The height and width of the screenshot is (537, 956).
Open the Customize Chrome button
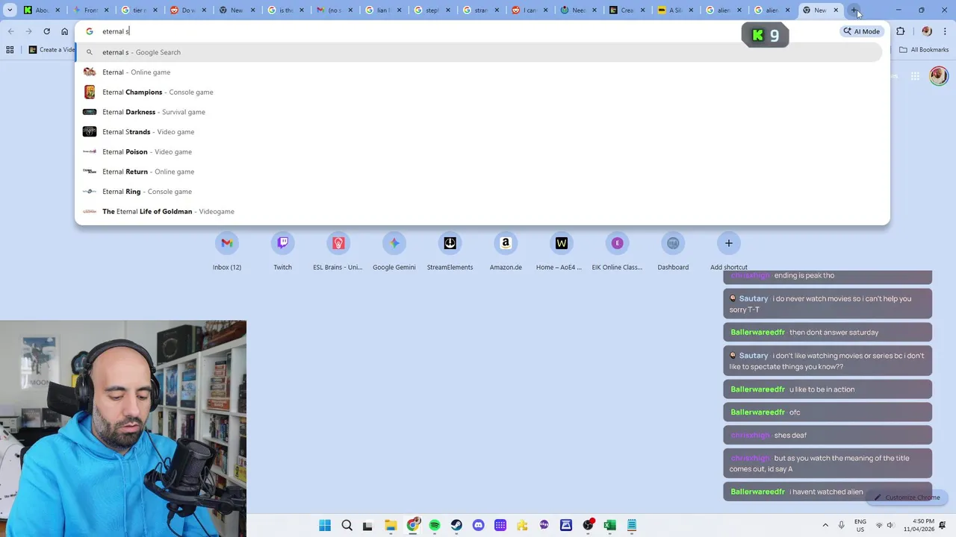907,497
